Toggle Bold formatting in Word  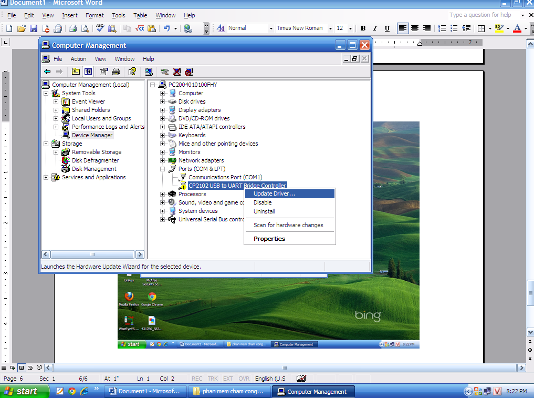pyautogui.click(x=363, y=28)
